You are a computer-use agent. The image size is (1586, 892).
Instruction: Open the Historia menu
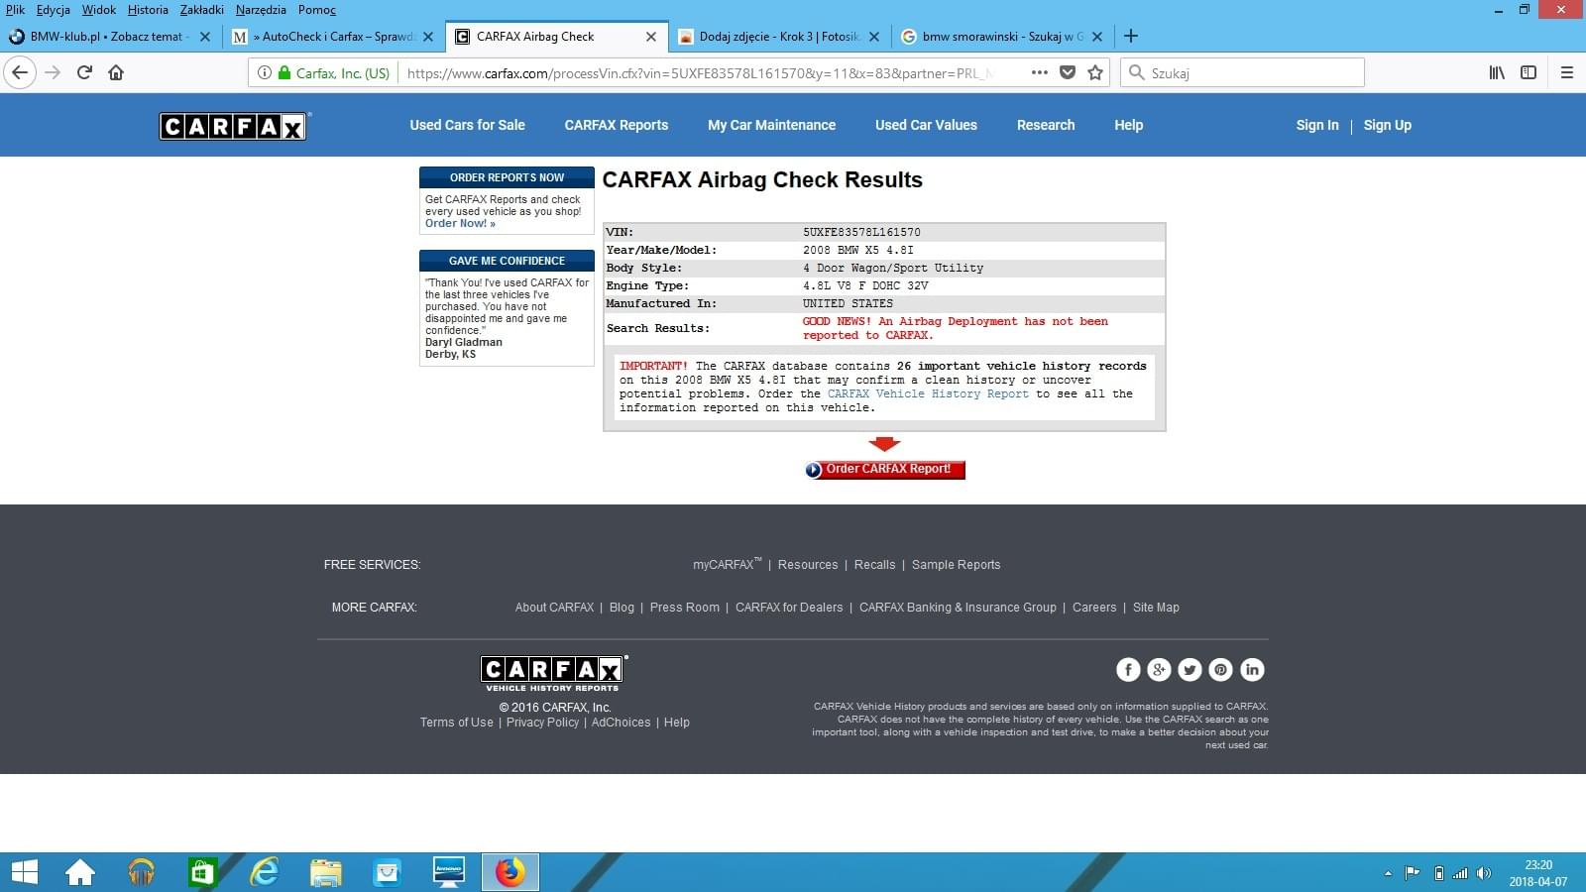pos(148,10)
